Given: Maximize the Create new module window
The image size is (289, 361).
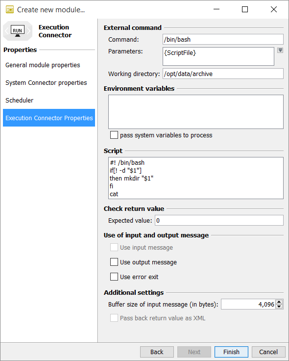Looking at the screenshot, I should pos(245,9).
